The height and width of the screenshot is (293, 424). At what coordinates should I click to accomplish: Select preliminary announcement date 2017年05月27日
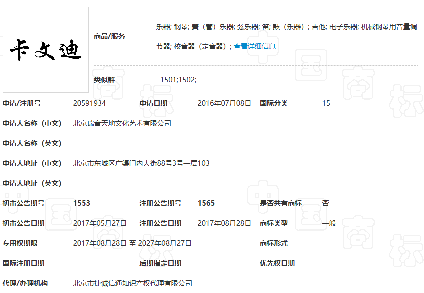pos(100,223)
